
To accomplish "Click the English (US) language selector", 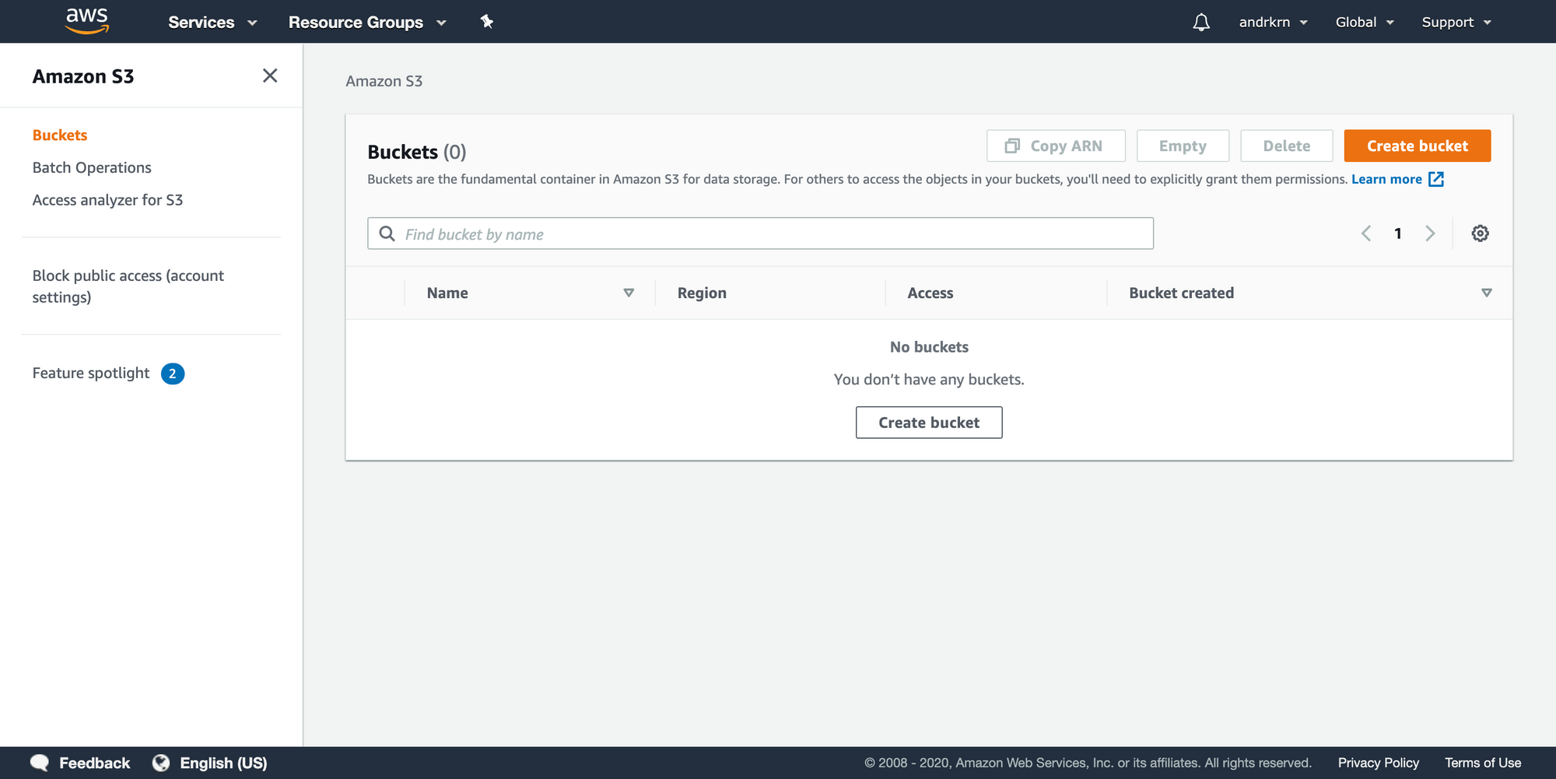I will click(223, 763).
